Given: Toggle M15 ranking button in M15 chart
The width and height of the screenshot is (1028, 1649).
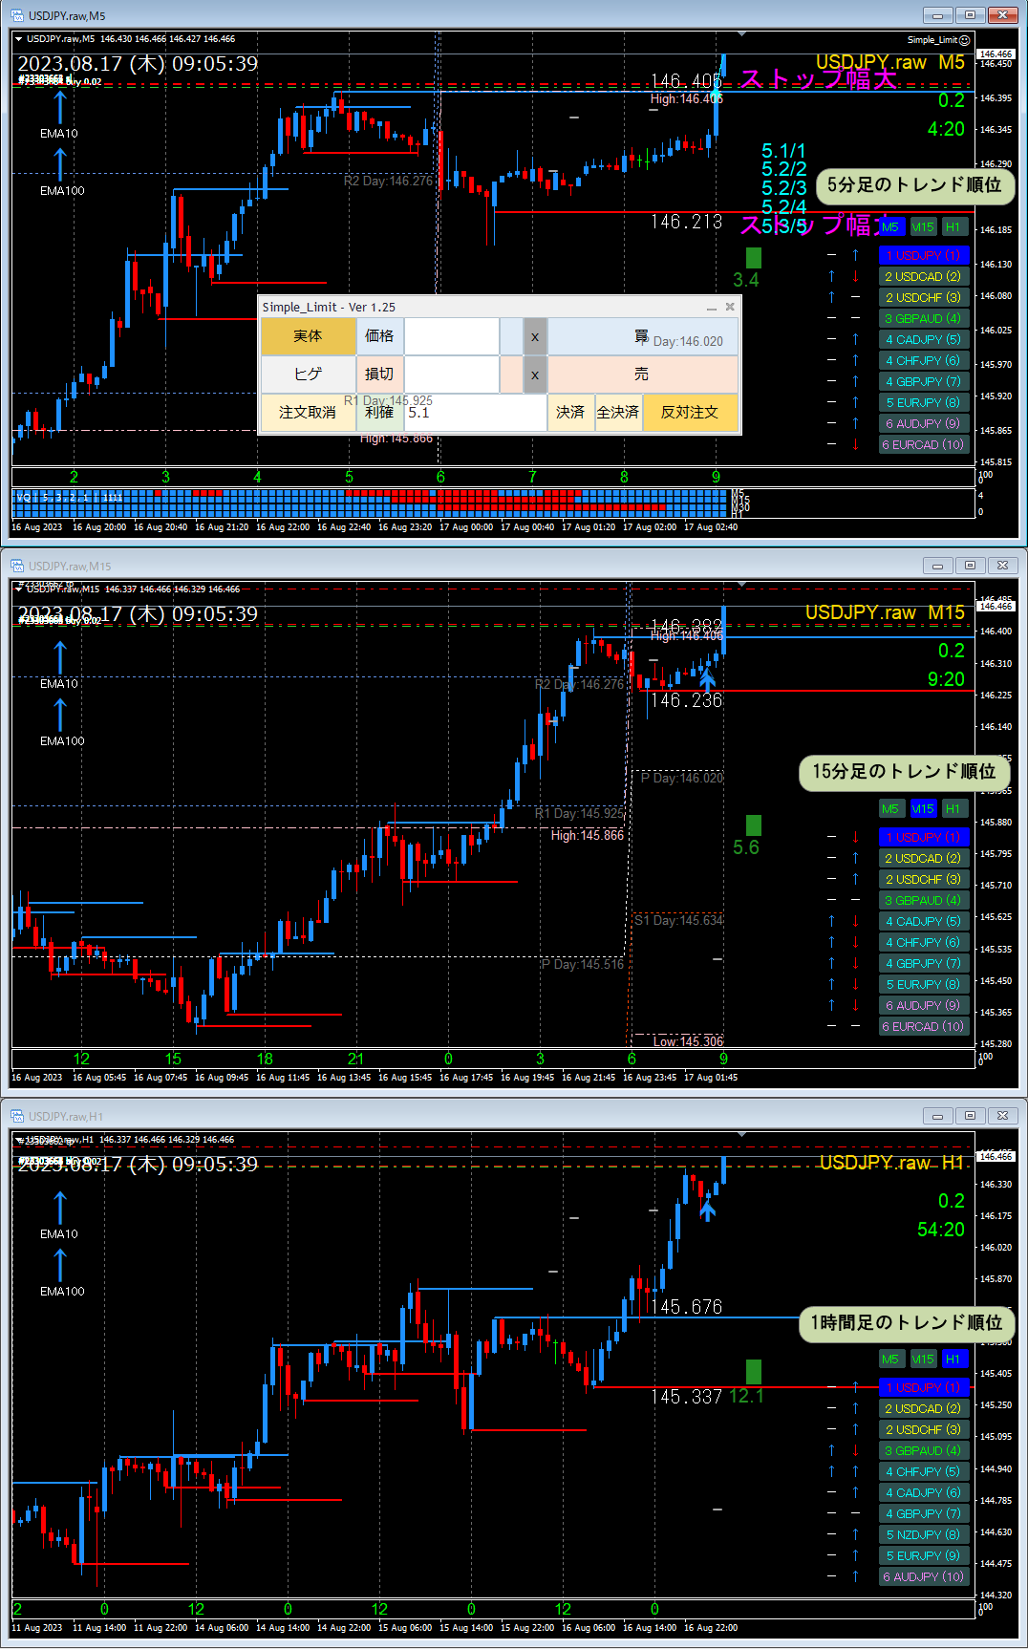Looking at the screenshot, I should pyautogui.click(x=923, y=809).
